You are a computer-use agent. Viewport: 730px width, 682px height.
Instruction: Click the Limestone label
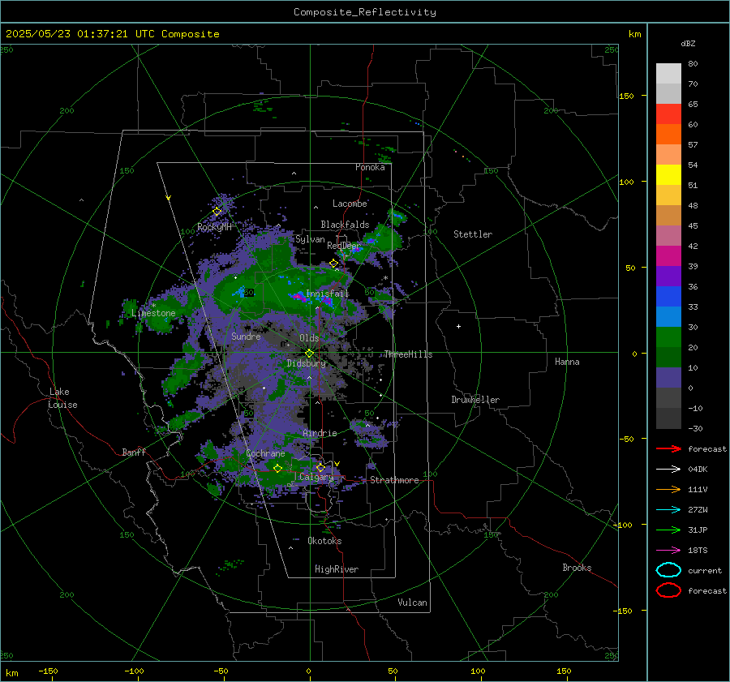point(153,313)
